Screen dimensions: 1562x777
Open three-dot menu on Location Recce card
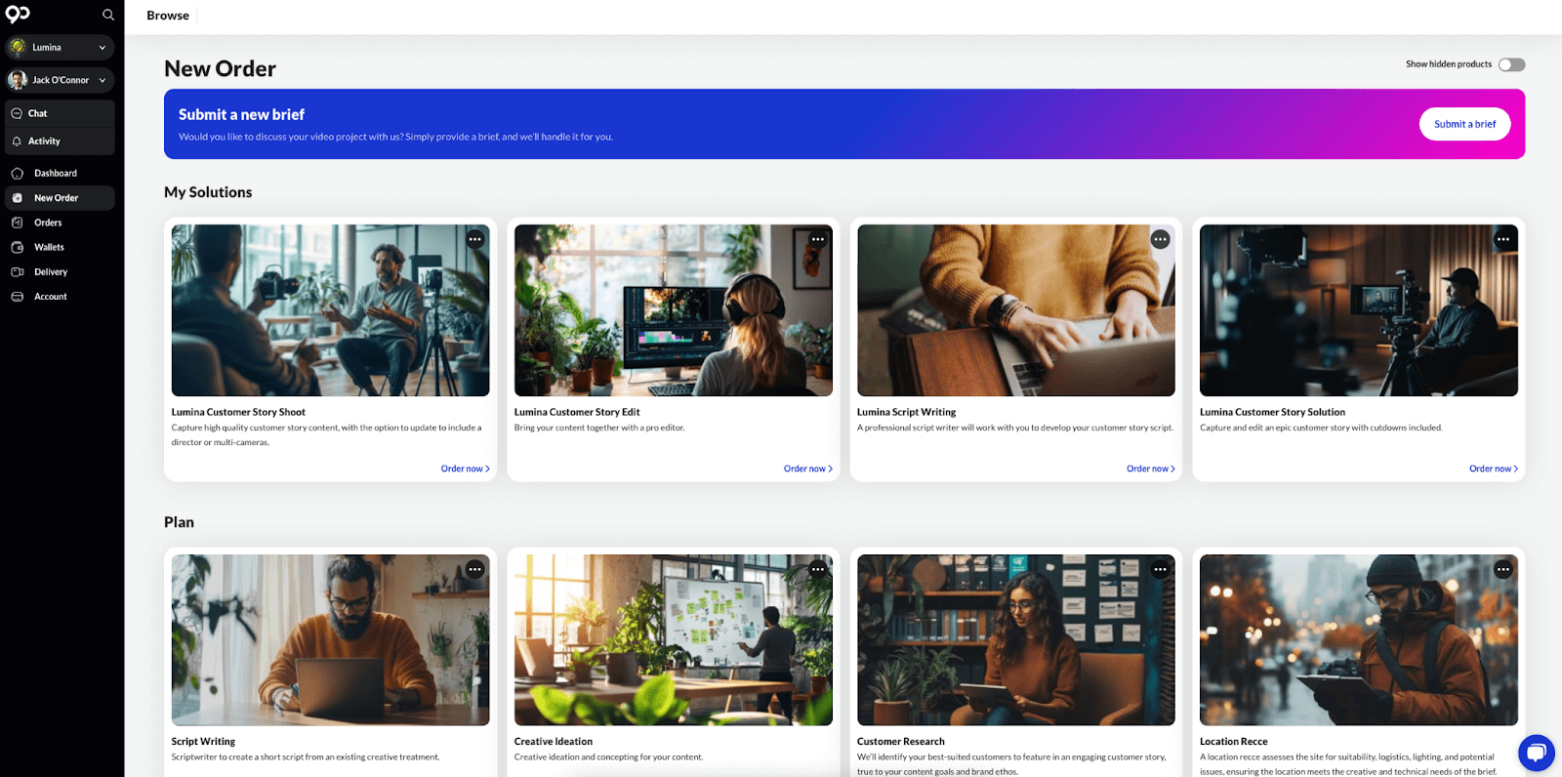point(1502,569)
